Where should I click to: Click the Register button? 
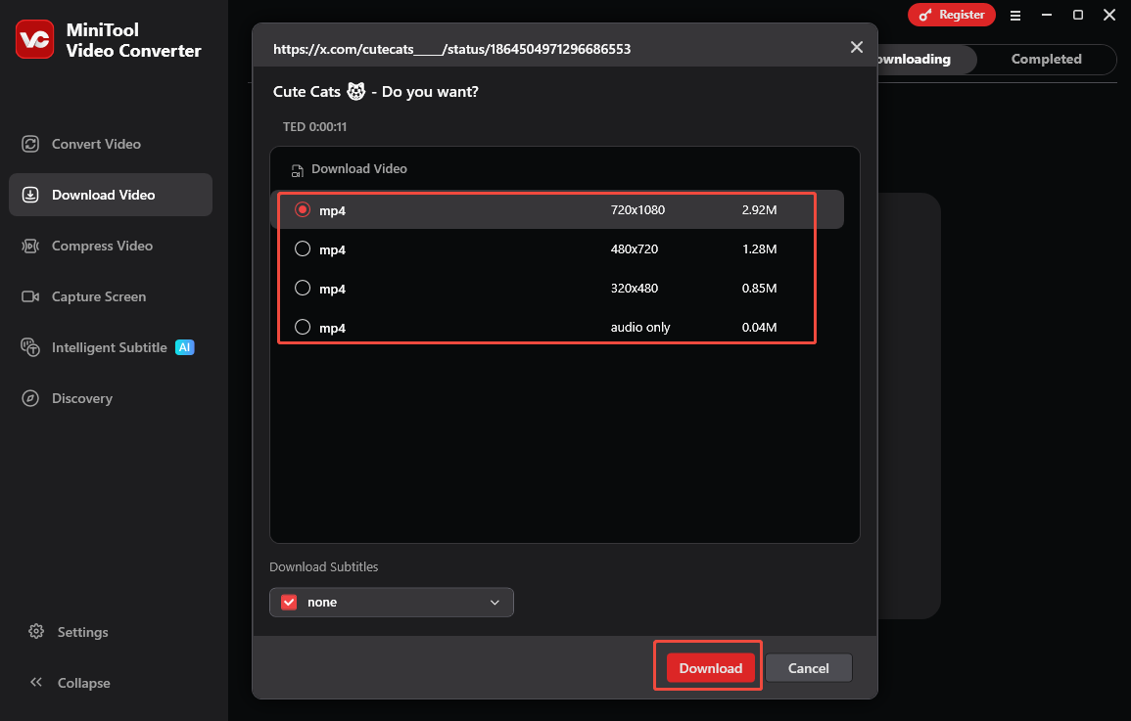(951, 15)
